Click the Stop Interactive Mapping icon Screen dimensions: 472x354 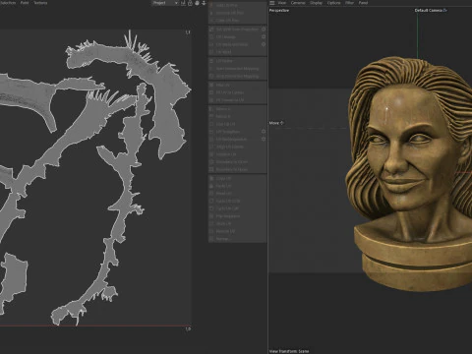[x=211, y=76]
